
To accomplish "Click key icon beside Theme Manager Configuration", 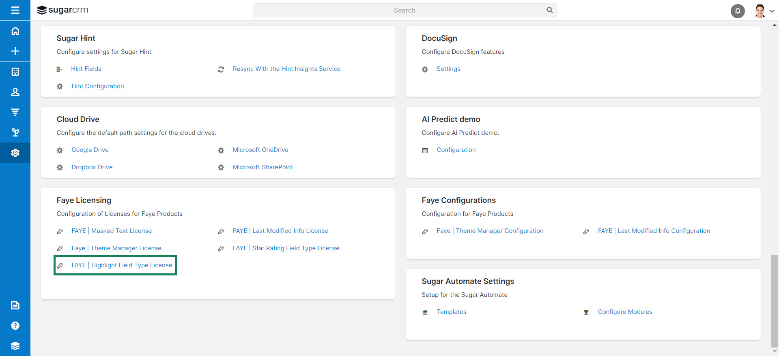I will click(x=425, y=231).
